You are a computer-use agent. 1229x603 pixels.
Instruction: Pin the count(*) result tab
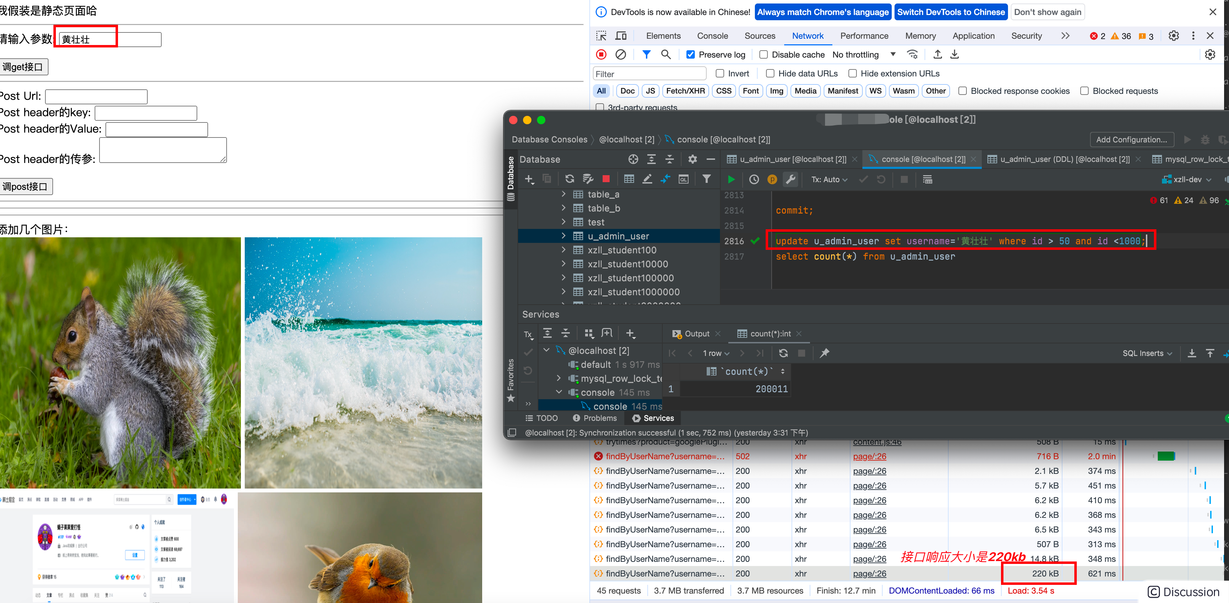coord(824,353)
